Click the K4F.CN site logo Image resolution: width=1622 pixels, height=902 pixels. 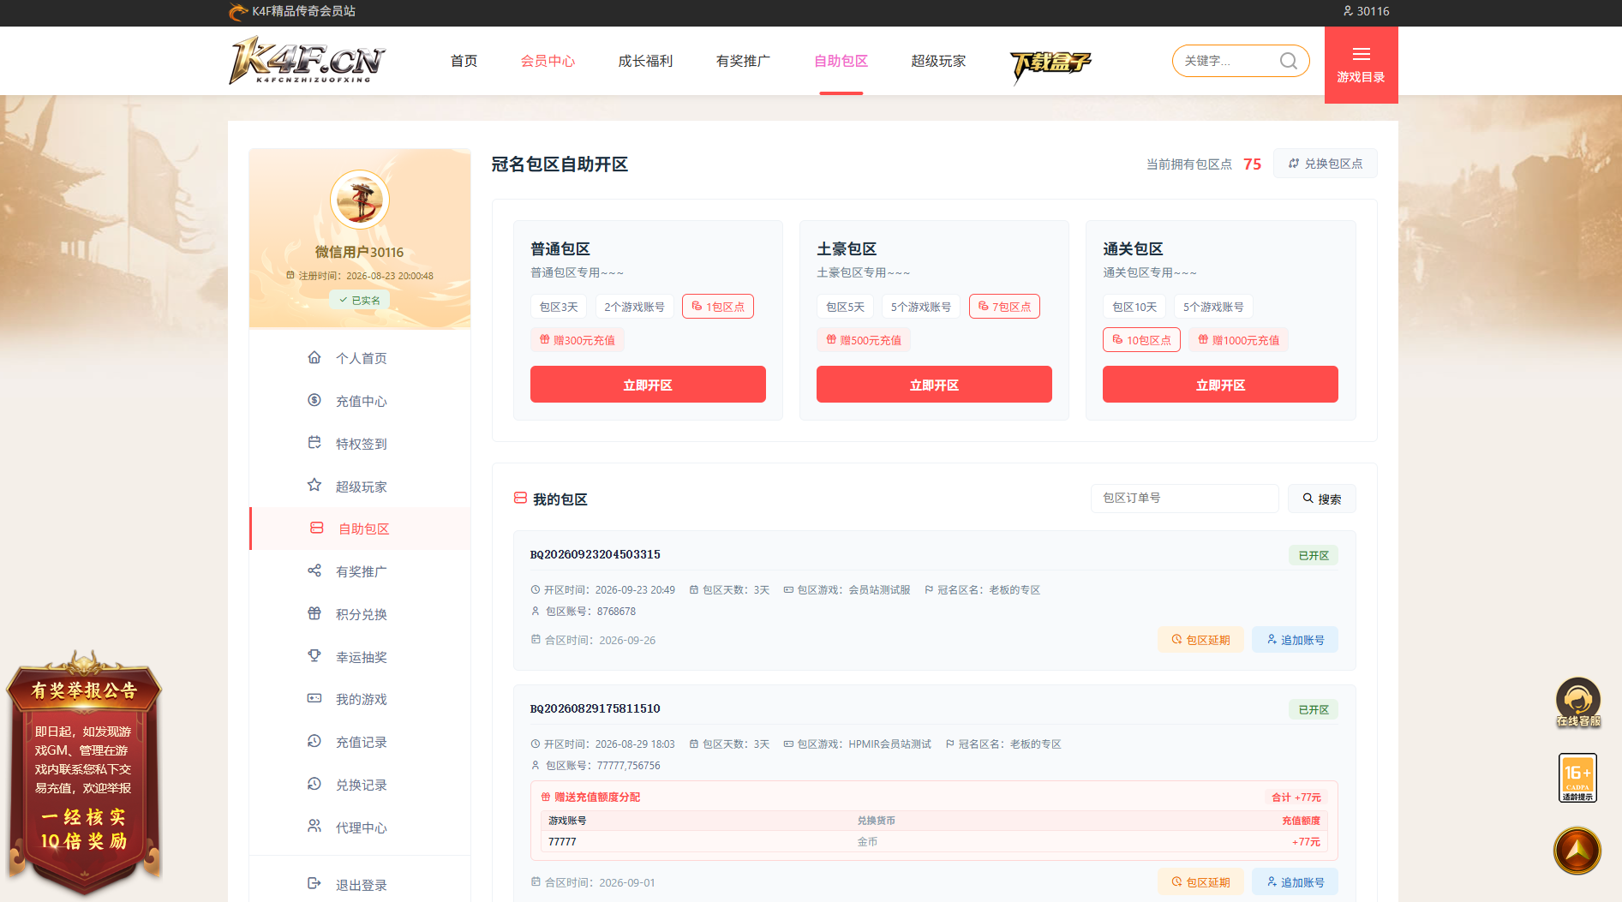point(307,61)
